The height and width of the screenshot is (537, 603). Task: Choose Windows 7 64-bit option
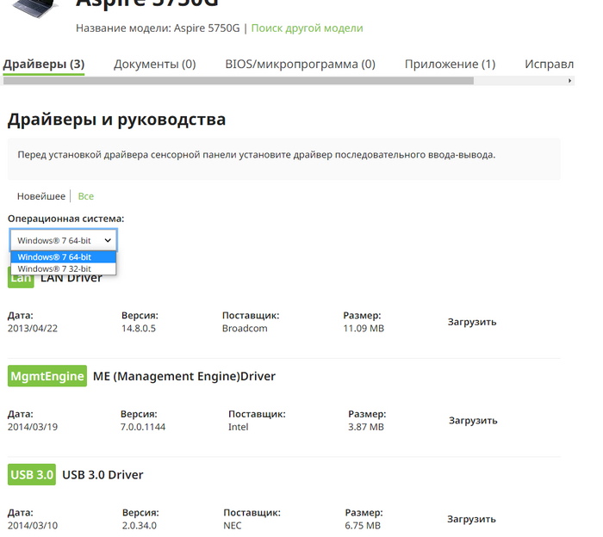pos(64,257)
